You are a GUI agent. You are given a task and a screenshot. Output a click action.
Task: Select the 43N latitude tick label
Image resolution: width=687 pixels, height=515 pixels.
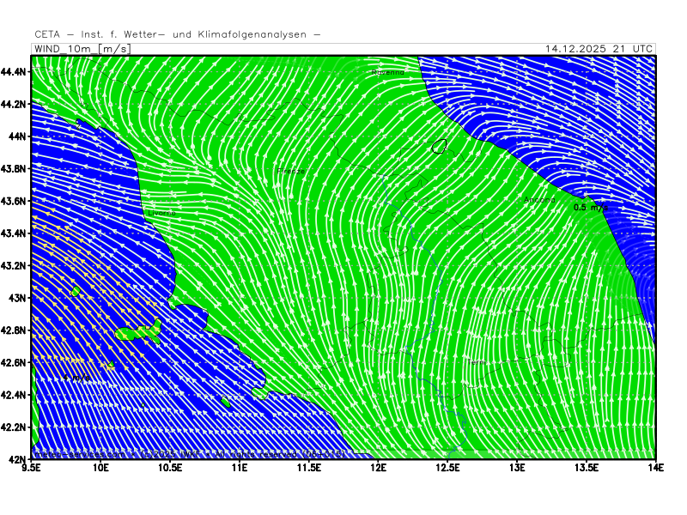[18, 298]
